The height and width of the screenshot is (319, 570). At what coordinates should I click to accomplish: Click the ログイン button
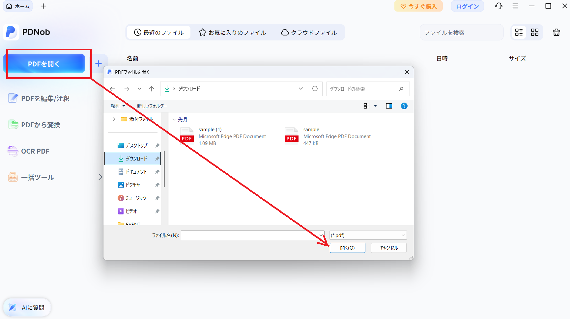click(x=467, y=6)
